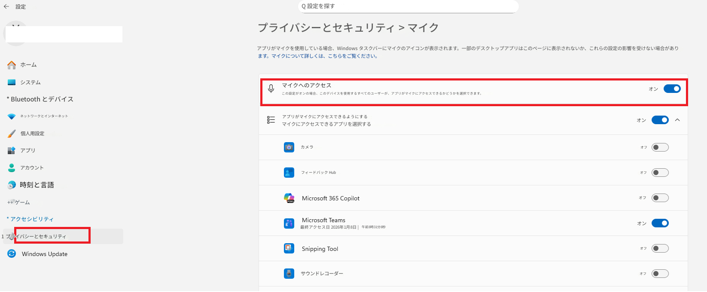
Task: Click the microphone icon in マイクへのアクセス row
Action: click(x=271, y=89)
